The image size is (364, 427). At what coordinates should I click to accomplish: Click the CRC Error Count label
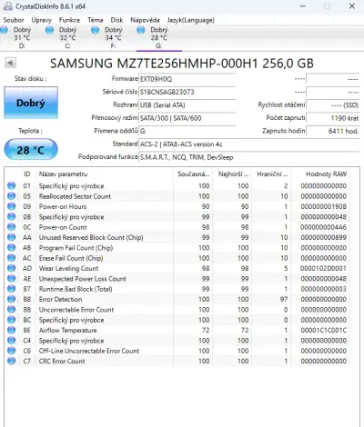click(62, 361)
